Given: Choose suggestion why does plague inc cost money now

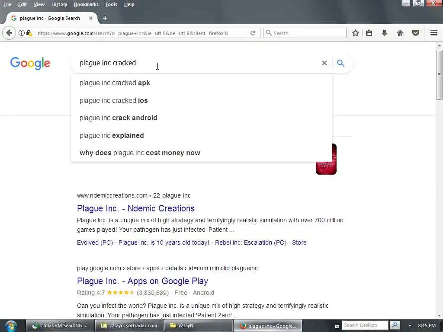Looking at the screenshot, I should click(202, 153).
